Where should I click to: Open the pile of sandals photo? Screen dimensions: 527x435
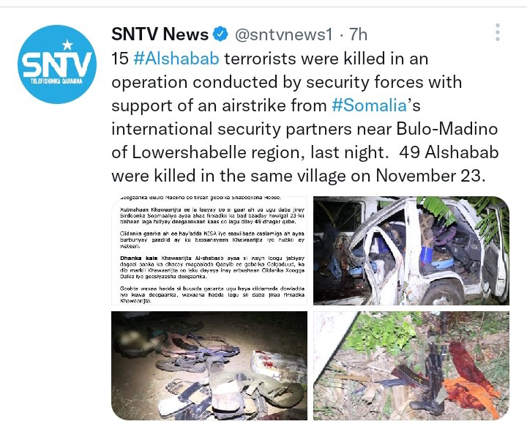tap(209, 365)
